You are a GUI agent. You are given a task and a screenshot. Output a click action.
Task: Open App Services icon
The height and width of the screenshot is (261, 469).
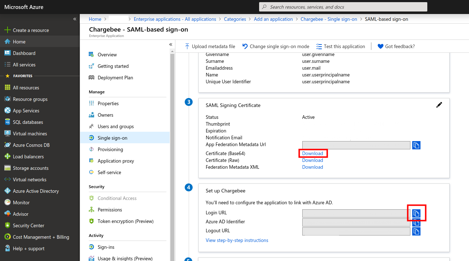pyautogui.click(x=7, y=111)
